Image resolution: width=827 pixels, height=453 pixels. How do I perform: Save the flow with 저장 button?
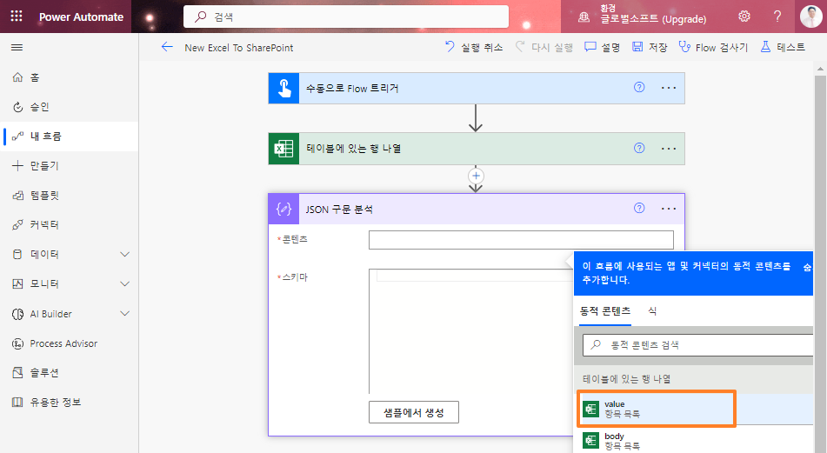[x=650, y=48]
